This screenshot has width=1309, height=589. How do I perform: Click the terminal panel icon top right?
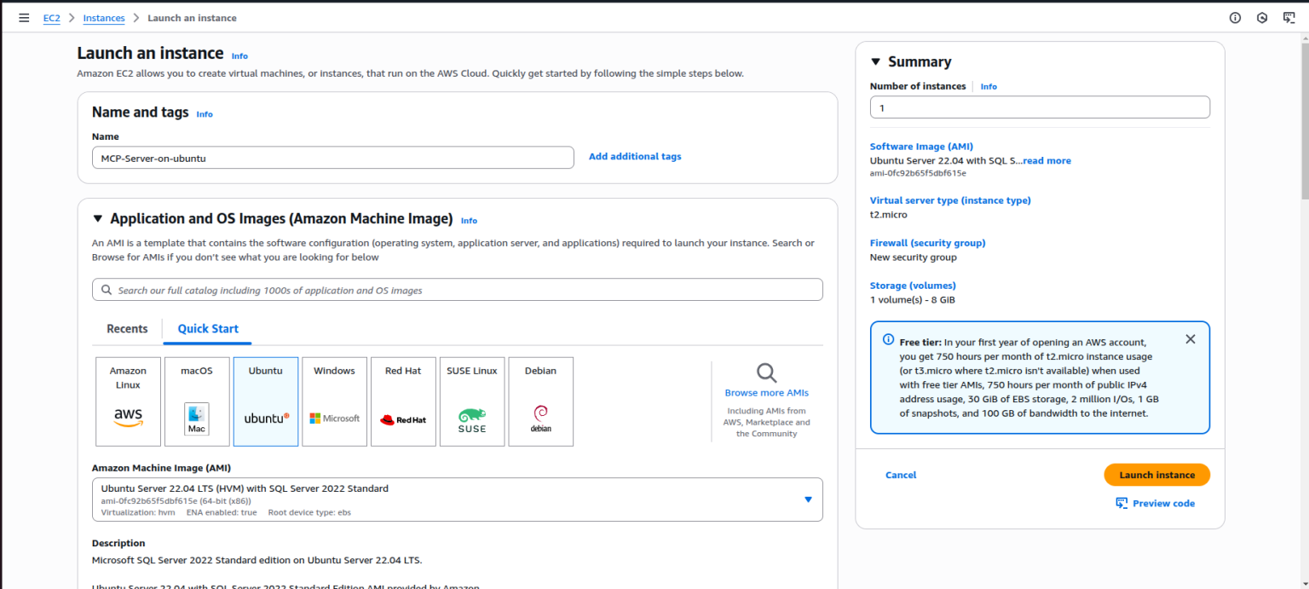pos(1289,17)
